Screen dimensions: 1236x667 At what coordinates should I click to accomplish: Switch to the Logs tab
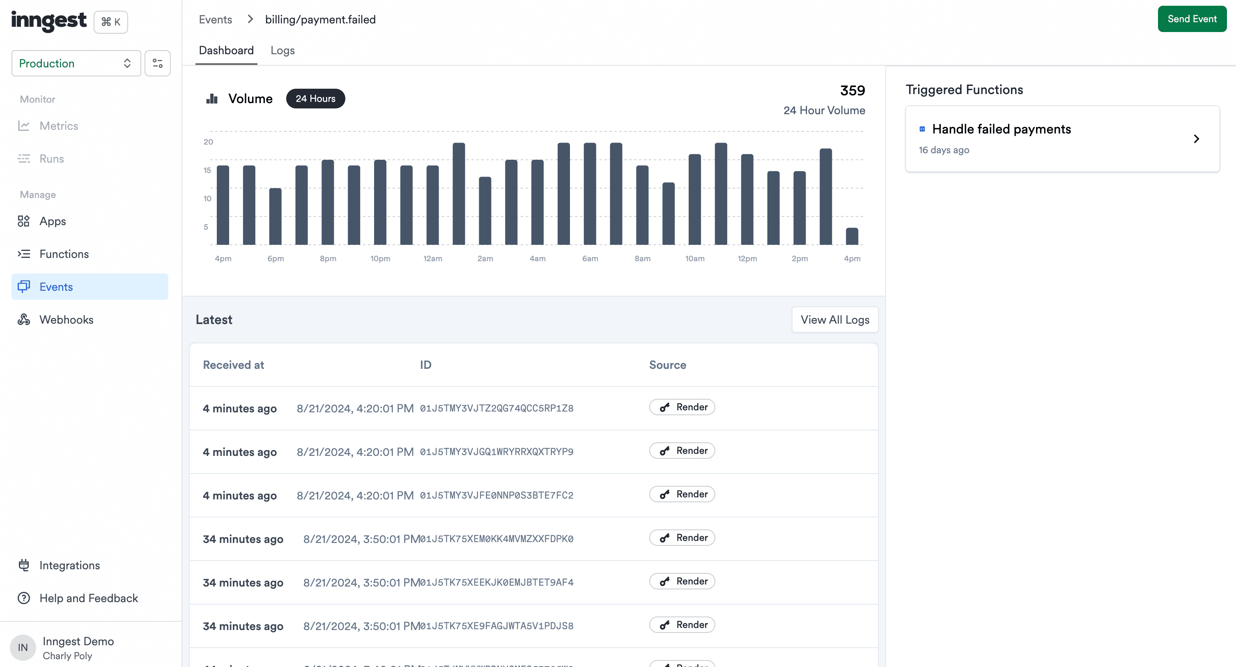[x=282, y=51]
